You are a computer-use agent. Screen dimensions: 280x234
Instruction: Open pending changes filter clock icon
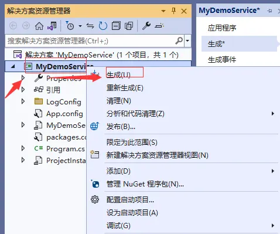[70, 26]
